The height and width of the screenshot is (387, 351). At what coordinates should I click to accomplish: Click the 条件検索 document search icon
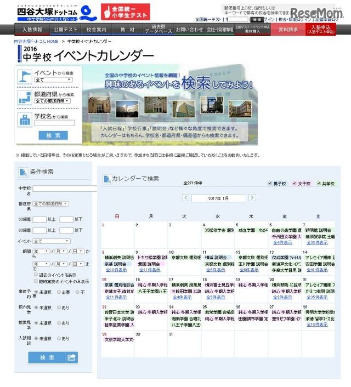point(23,172)
